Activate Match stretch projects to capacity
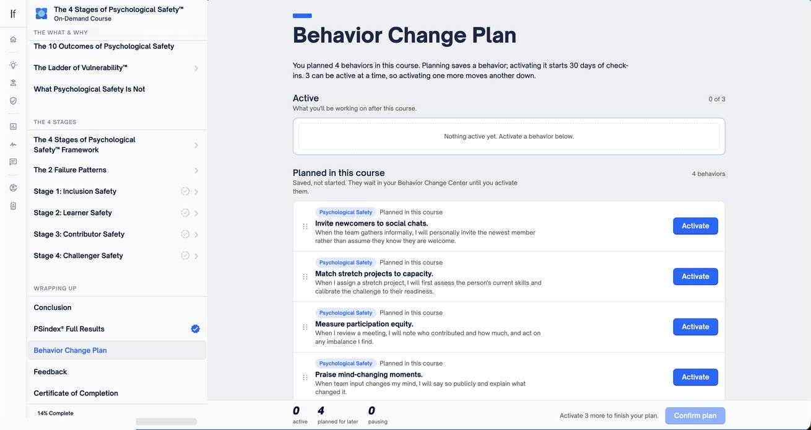This screenshot has width=811, height=430. point(695,276)
